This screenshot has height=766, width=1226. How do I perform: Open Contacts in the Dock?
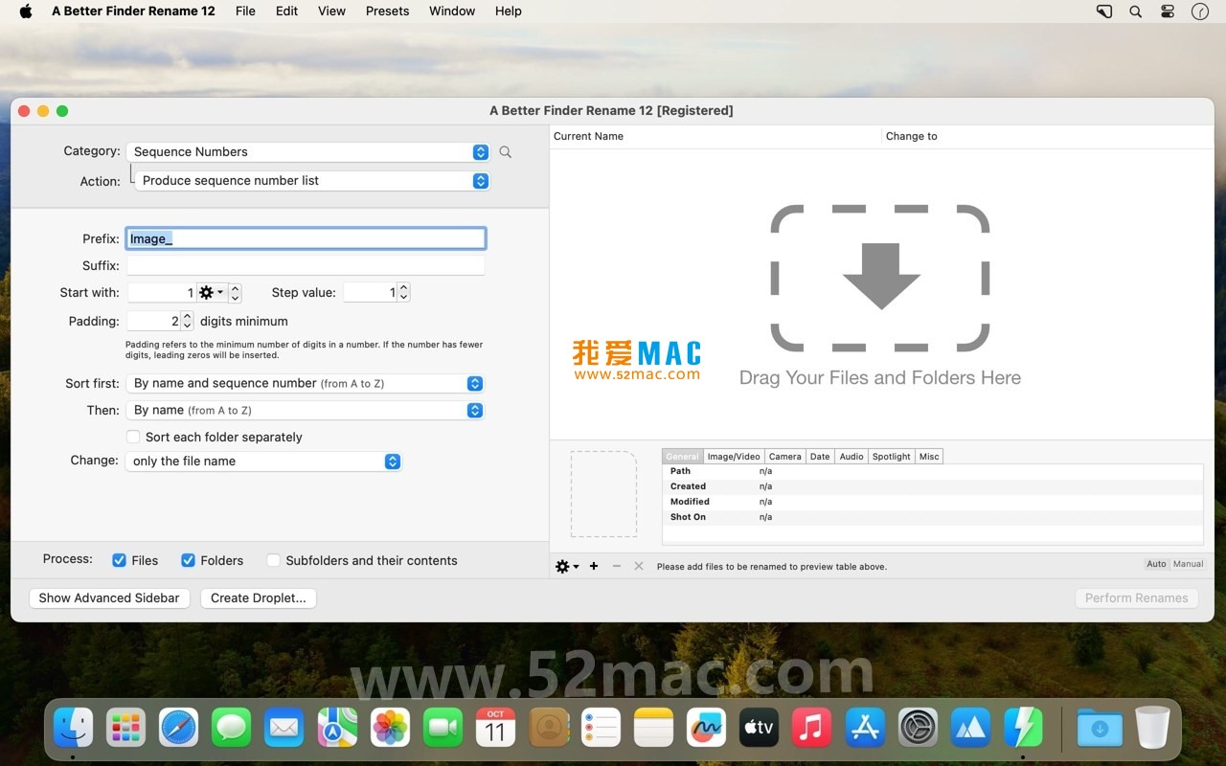point(549,728)
